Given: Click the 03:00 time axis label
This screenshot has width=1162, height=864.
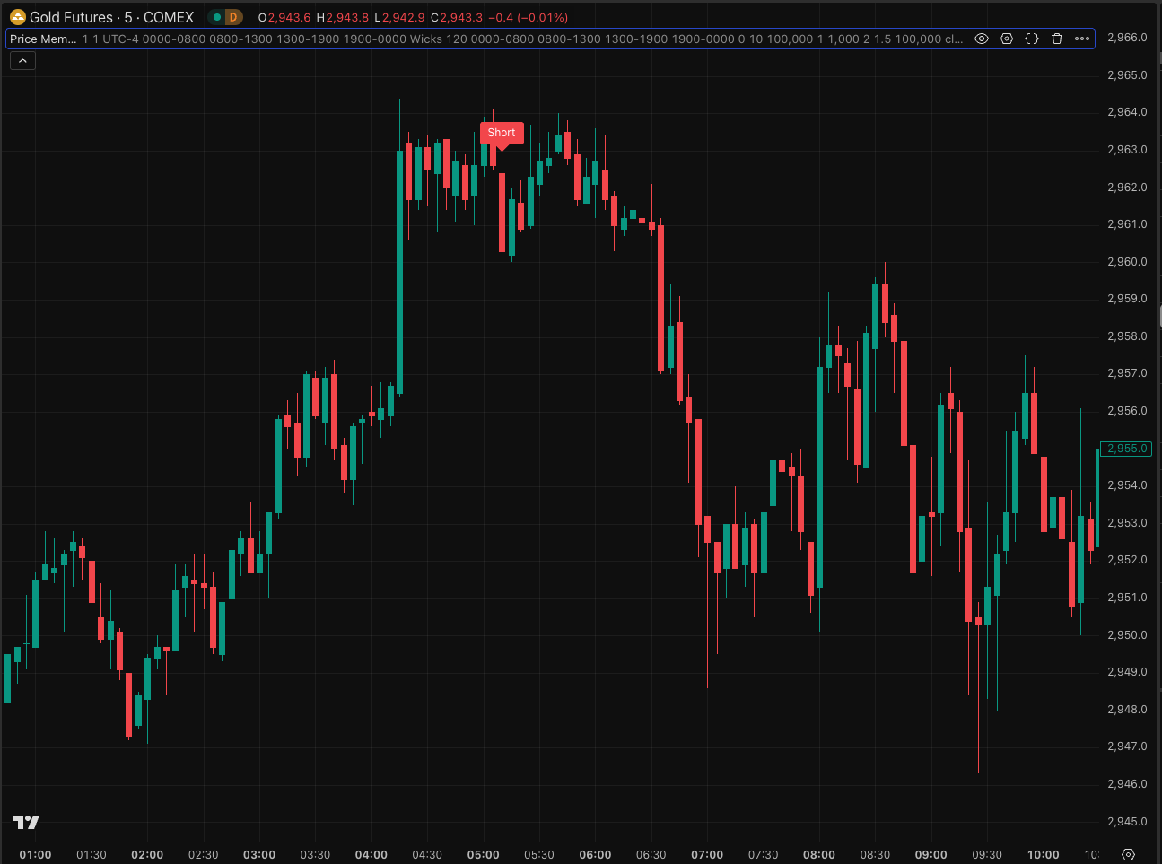Looking at the screenshot, I should [x=259, y=854].
